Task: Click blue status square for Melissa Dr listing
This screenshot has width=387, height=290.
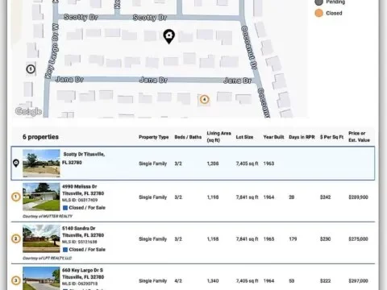Action: point(65,208)
